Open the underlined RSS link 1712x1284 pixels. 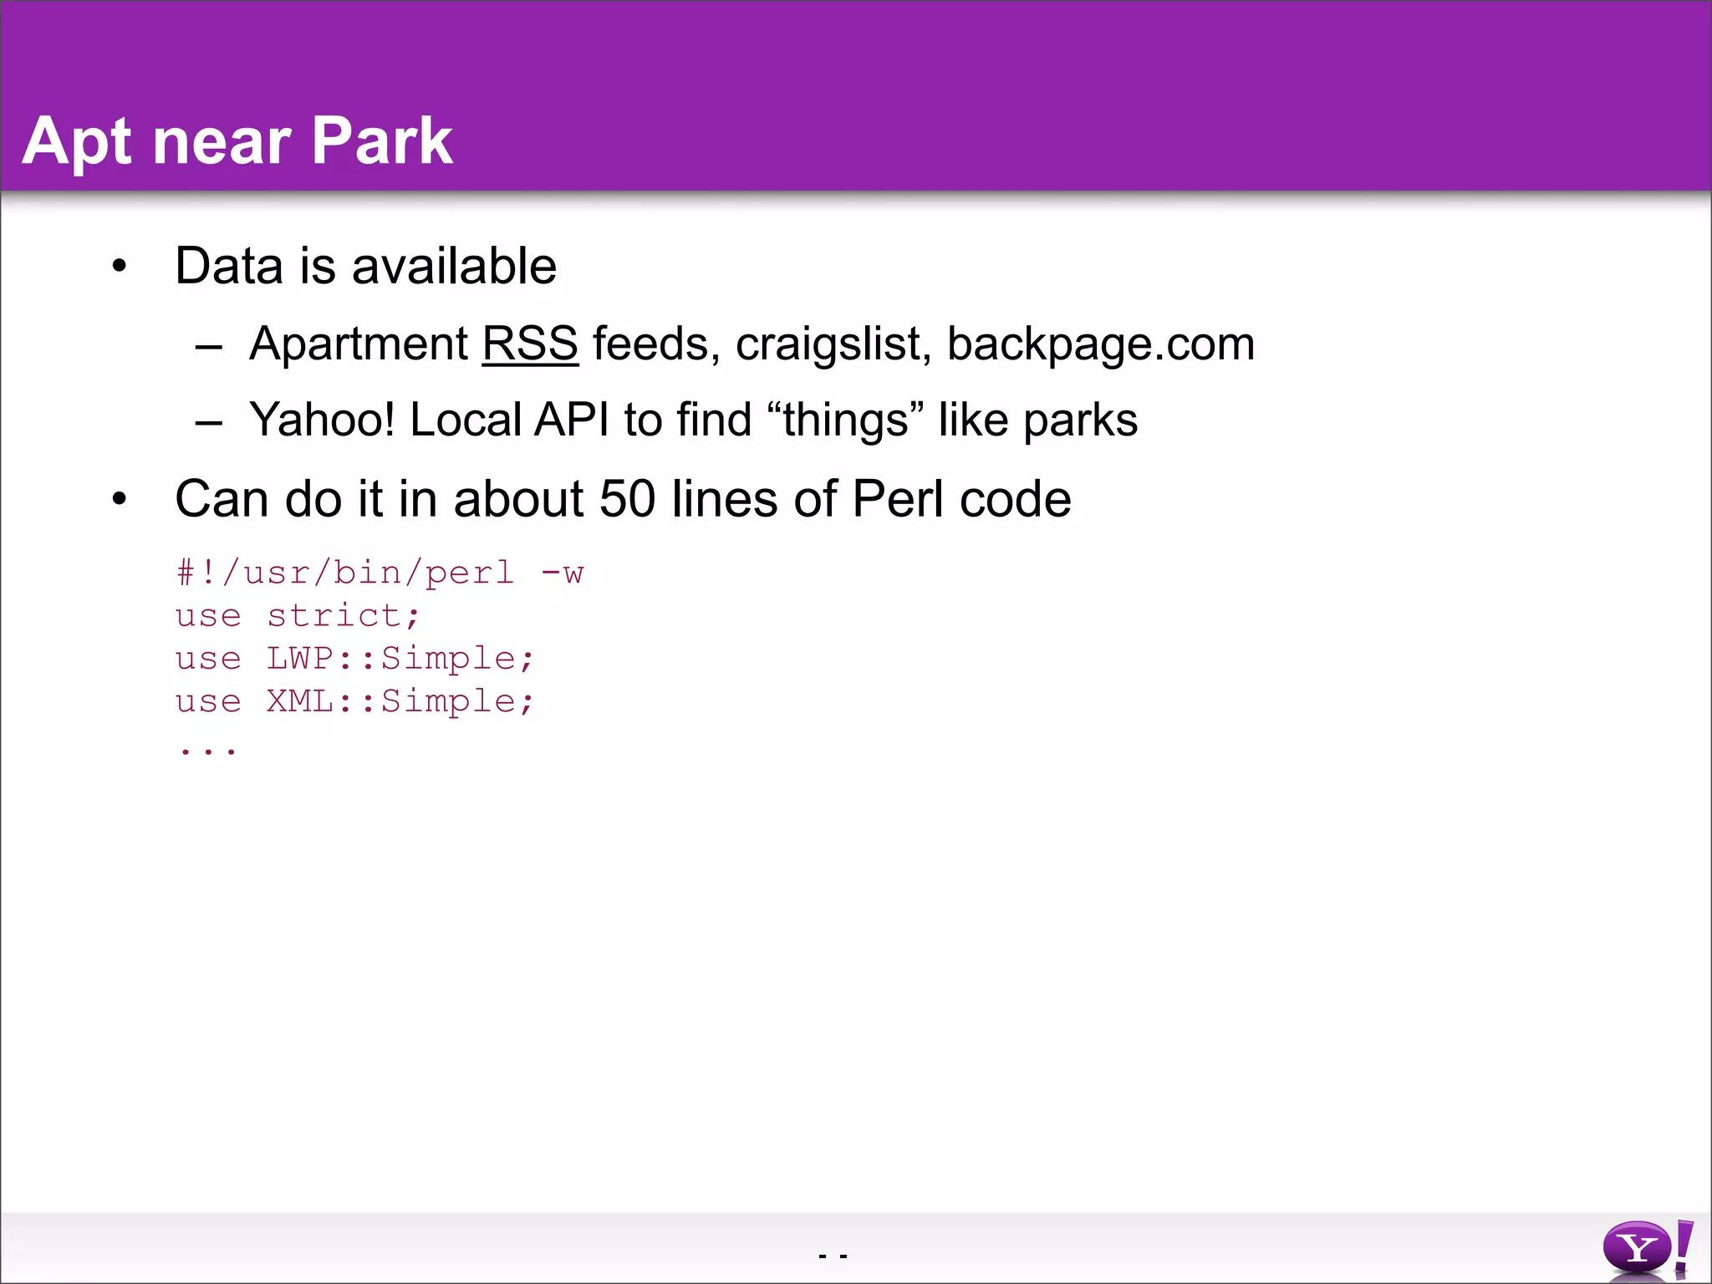tap(530, 344)
